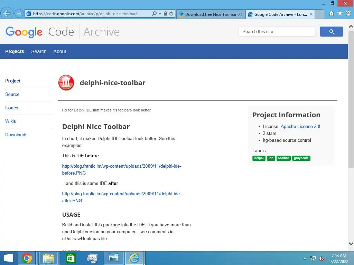Open a new blank tab
This screenshot has height=265, width=354.
(319, 14)
